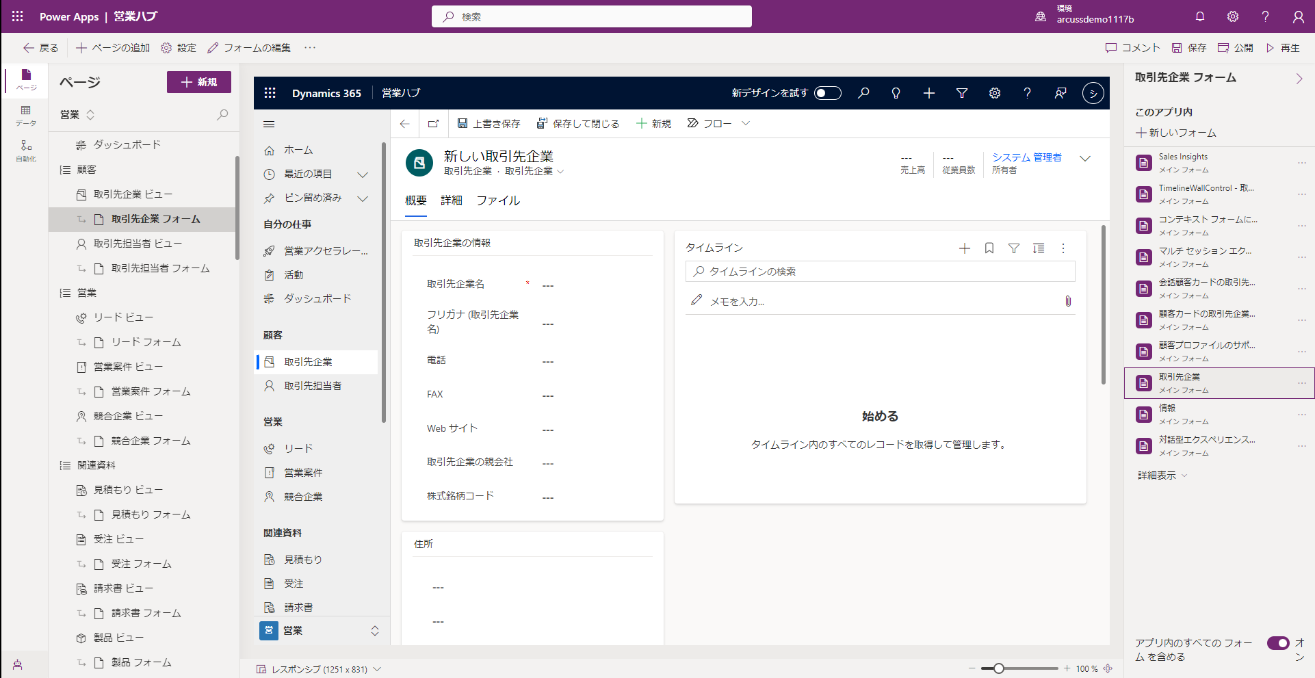Click the Dynamics 365 quick create plus icon
1315x678 pixels.
pos(928,93)
